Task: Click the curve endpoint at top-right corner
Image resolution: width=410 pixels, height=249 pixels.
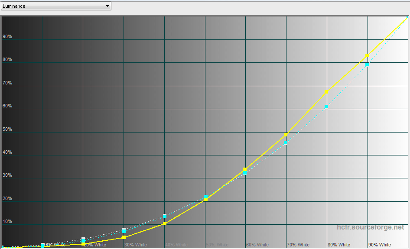Action: coord(407,18)
